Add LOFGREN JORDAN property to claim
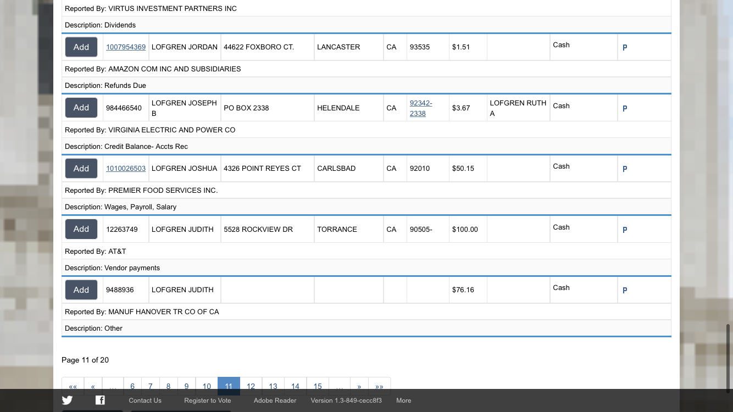Image resolution: width=733 pixels, height=412 pixels. click(81, 47)
